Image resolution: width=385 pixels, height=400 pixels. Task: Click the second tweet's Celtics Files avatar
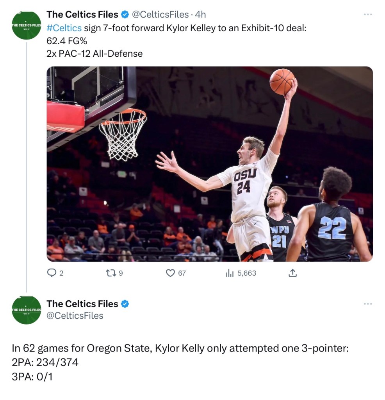pyautogui.click(x=27, y=310)
